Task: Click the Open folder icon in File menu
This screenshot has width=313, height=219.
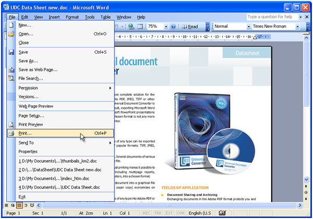Action: pyautogui.click(x=11, y=34)
